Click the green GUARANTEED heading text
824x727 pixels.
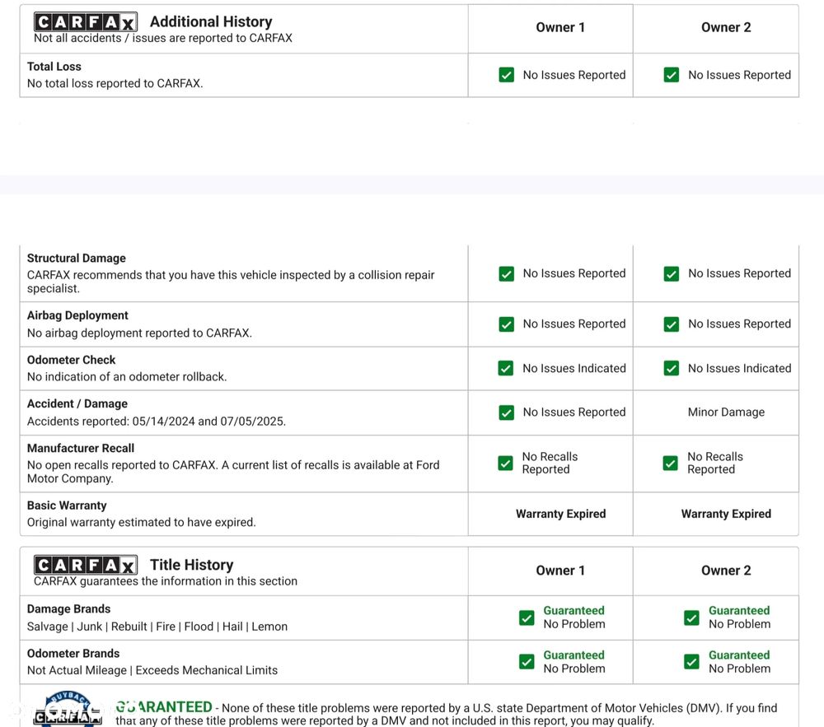point(164,707)
